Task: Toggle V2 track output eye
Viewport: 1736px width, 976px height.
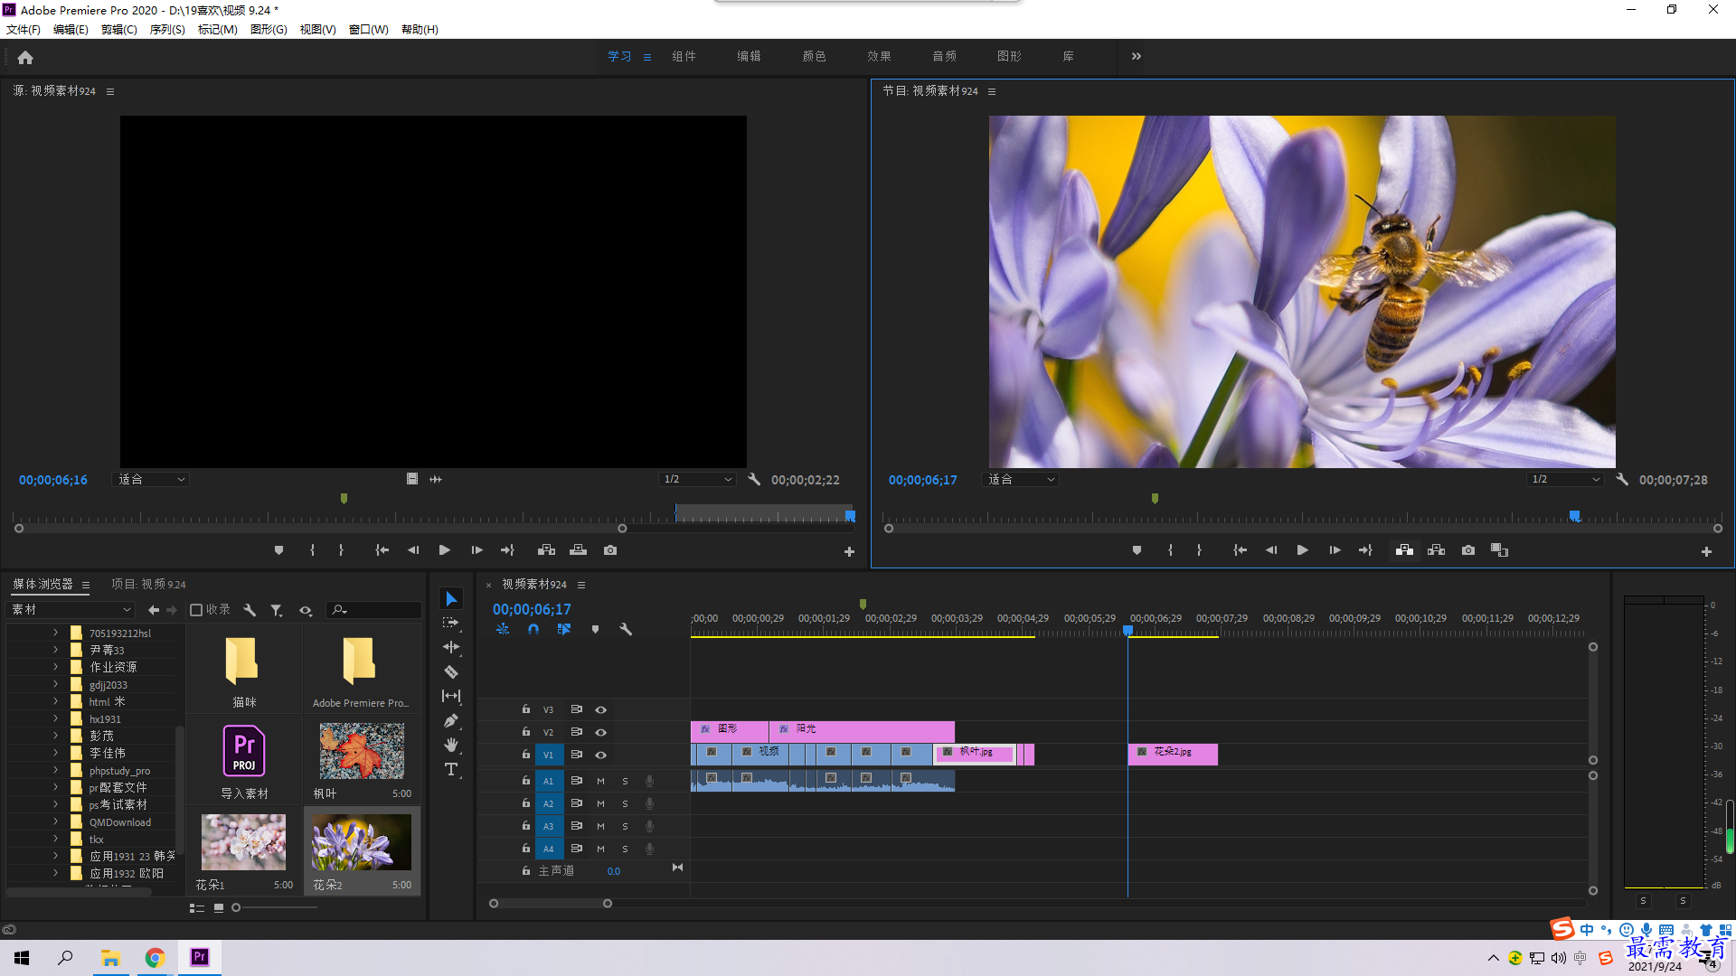Action: pyautogui.click(x=600, y=733)
